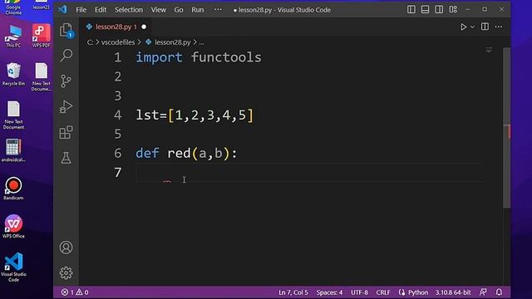The image size is (532, 299).
Task: Select New Text Document file icon
Action: pyautogui.click(x=13, y=115)
